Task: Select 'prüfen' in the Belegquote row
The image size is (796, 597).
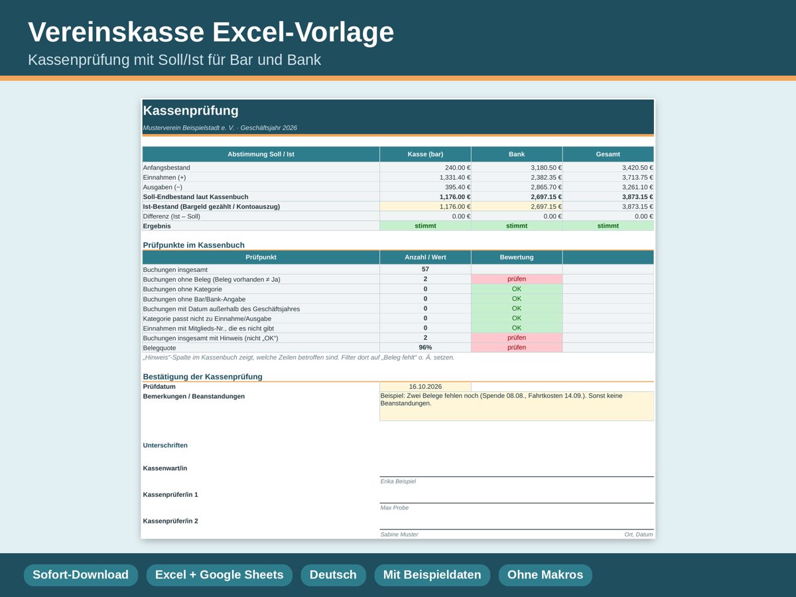Action: coord(517,348)
